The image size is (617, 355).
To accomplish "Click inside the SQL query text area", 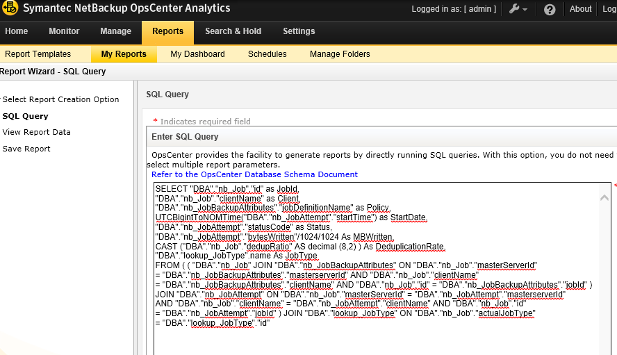I will pos(381,268).
